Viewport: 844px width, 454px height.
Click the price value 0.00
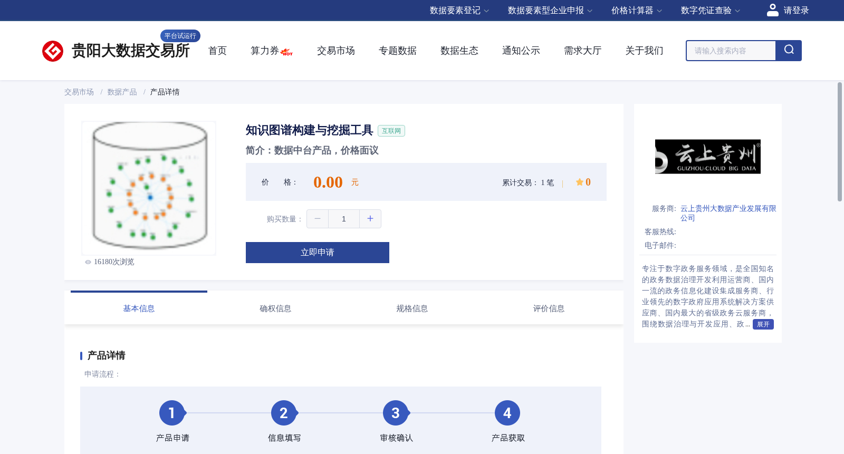tap(328, 182)
